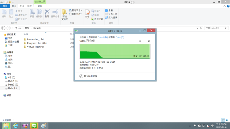Click Select all in ribbon
The width and height of the screenshot is (230, 129).
click(x=109, y=10)
